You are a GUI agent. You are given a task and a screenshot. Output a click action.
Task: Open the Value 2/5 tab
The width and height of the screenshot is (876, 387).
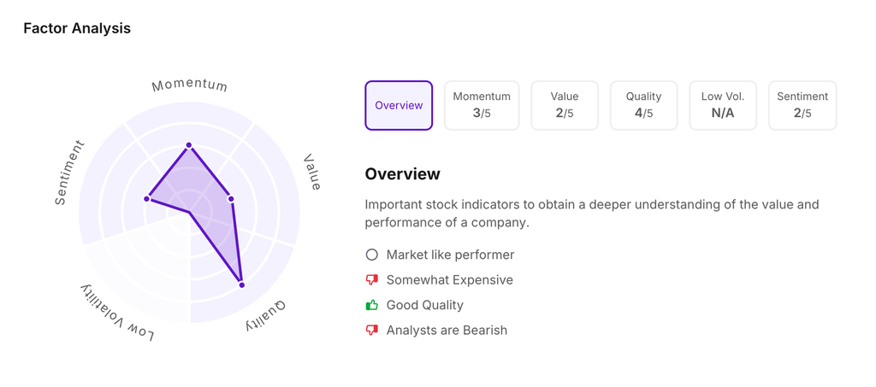(565, 105)
